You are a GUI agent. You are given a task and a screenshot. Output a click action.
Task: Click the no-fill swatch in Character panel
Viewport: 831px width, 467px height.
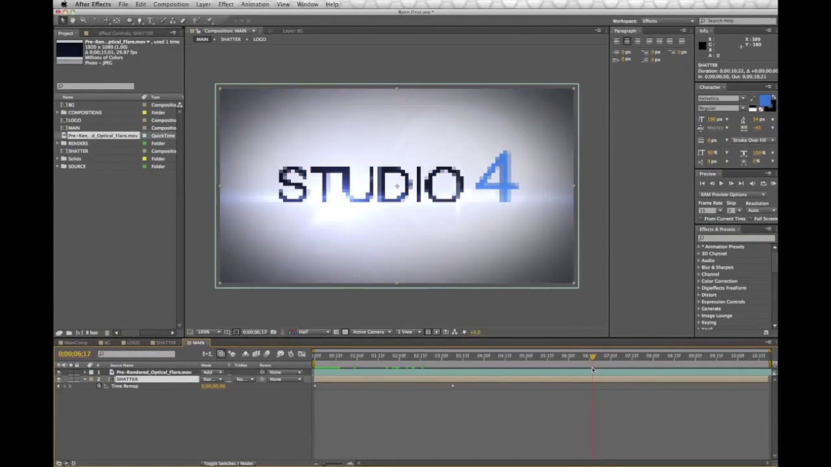(x=760, y=109)
